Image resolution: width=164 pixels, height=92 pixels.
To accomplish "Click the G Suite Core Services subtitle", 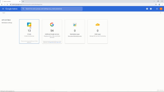I will (x=29, y=36).
